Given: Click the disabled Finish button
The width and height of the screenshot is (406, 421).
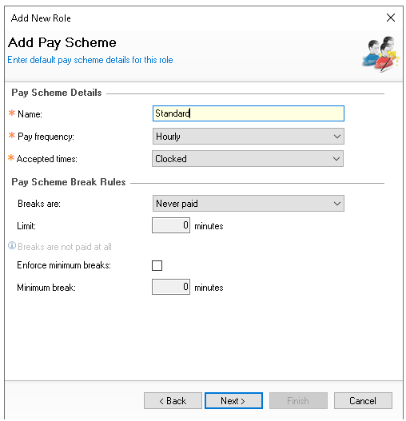Looking at the screenshot, I should [x=298, y=401].
